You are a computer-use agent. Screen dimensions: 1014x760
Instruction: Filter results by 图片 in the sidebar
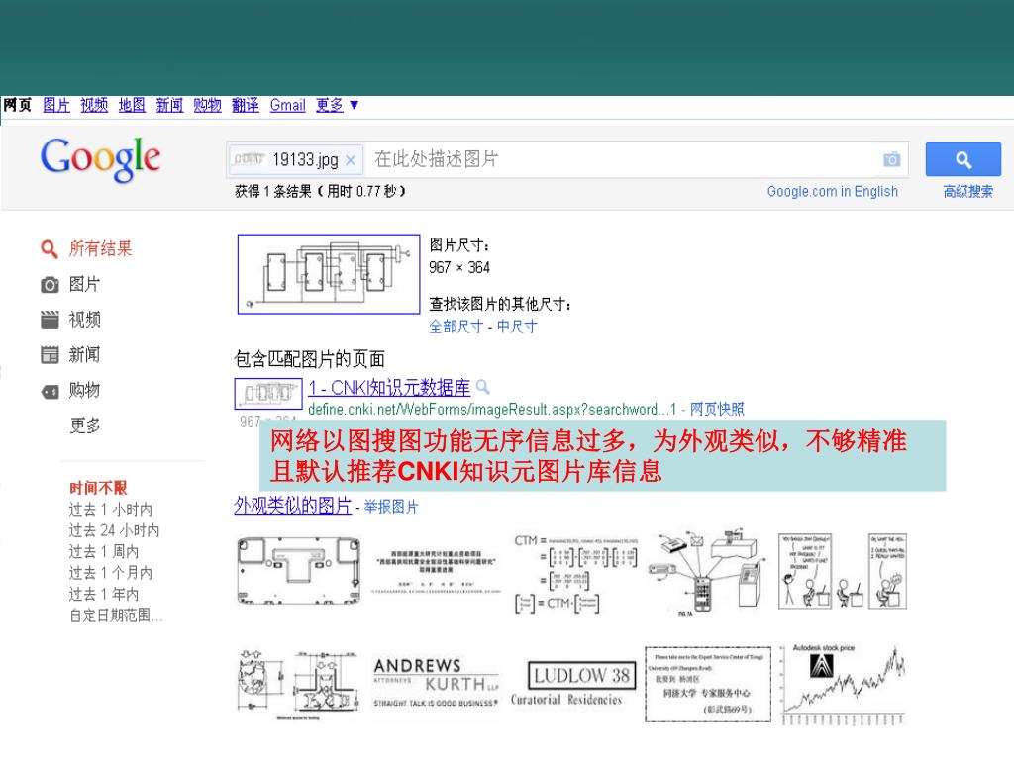pos(85,284)
